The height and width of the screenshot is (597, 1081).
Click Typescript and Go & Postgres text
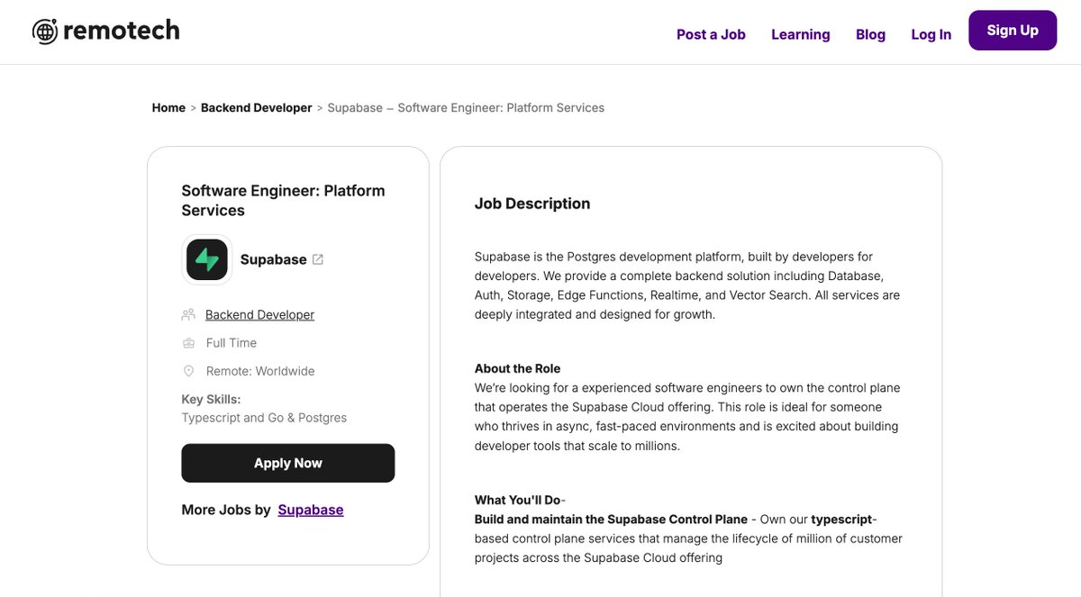pos(264,418)
